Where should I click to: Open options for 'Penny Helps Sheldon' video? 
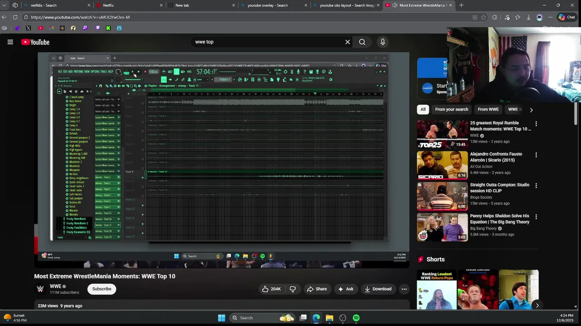[x=536, y=217]
